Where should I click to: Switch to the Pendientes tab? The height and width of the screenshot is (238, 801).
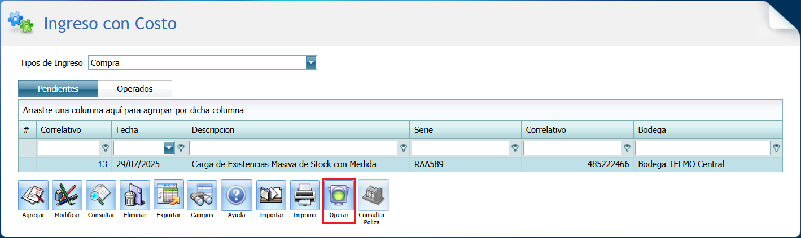(x=58, y=89)
